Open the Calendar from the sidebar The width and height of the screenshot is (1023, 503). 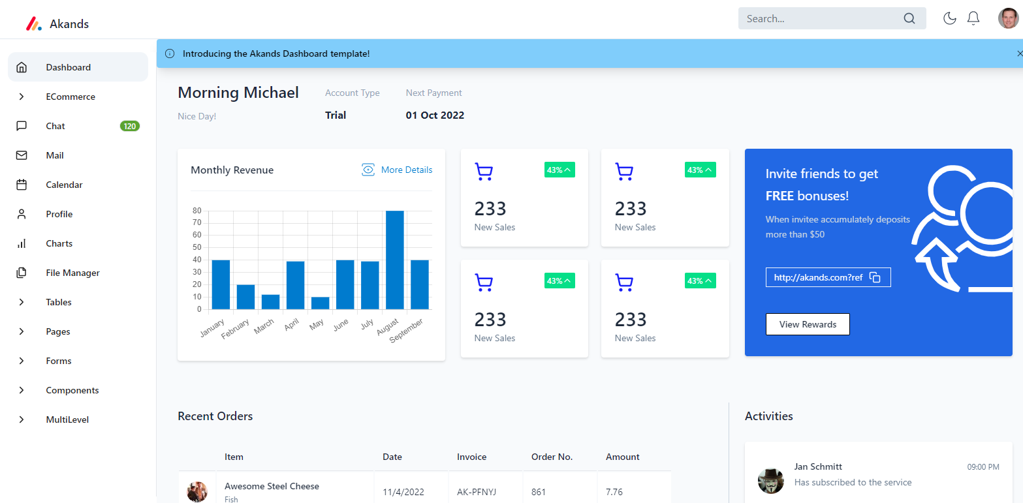(64, 184)
